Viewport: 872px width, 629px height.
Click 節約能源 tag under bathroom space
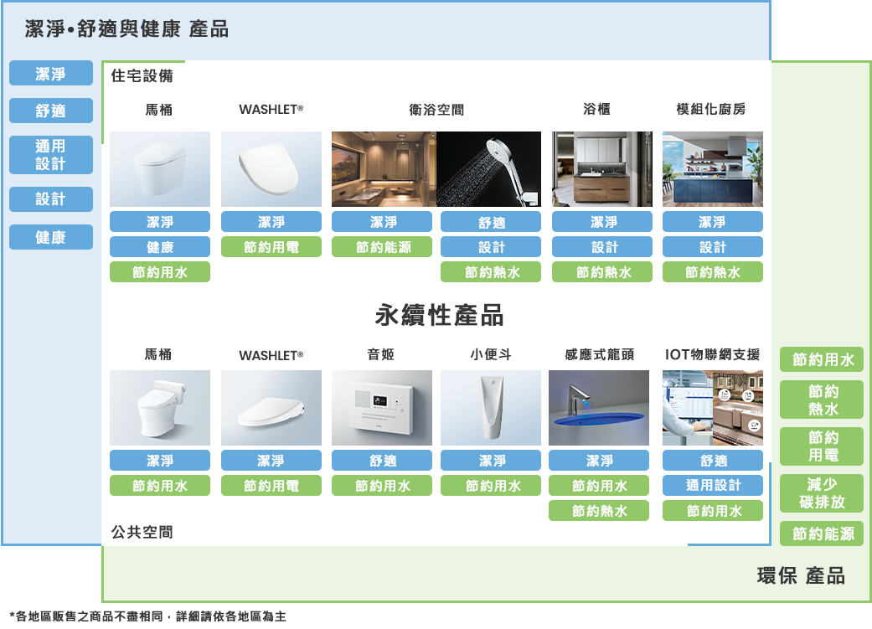(382, 247)
